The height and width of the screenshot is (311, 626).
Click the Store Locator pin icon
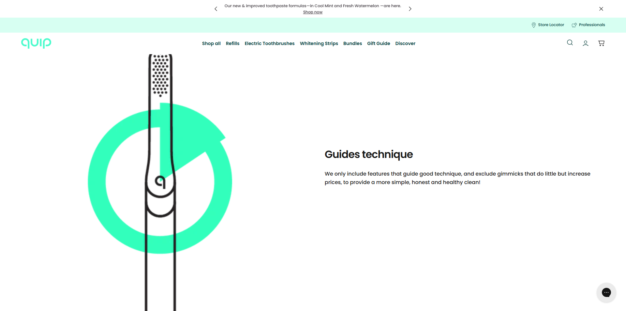point(533,25)
